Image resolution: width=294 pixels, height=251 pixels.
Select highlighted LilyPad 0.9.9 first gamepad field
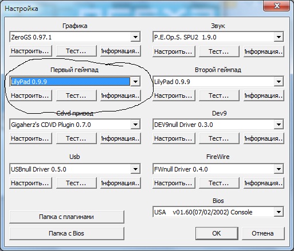(70, 82)
